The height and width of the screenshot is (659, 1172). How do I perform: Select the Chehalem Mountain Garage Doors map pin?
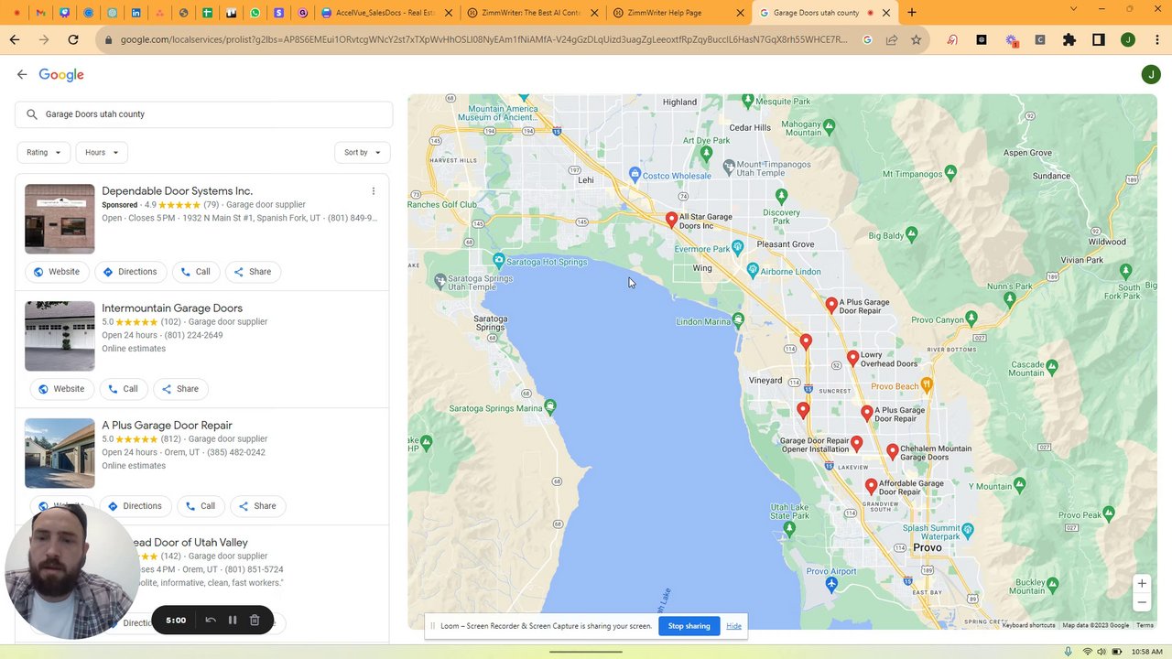893,451
